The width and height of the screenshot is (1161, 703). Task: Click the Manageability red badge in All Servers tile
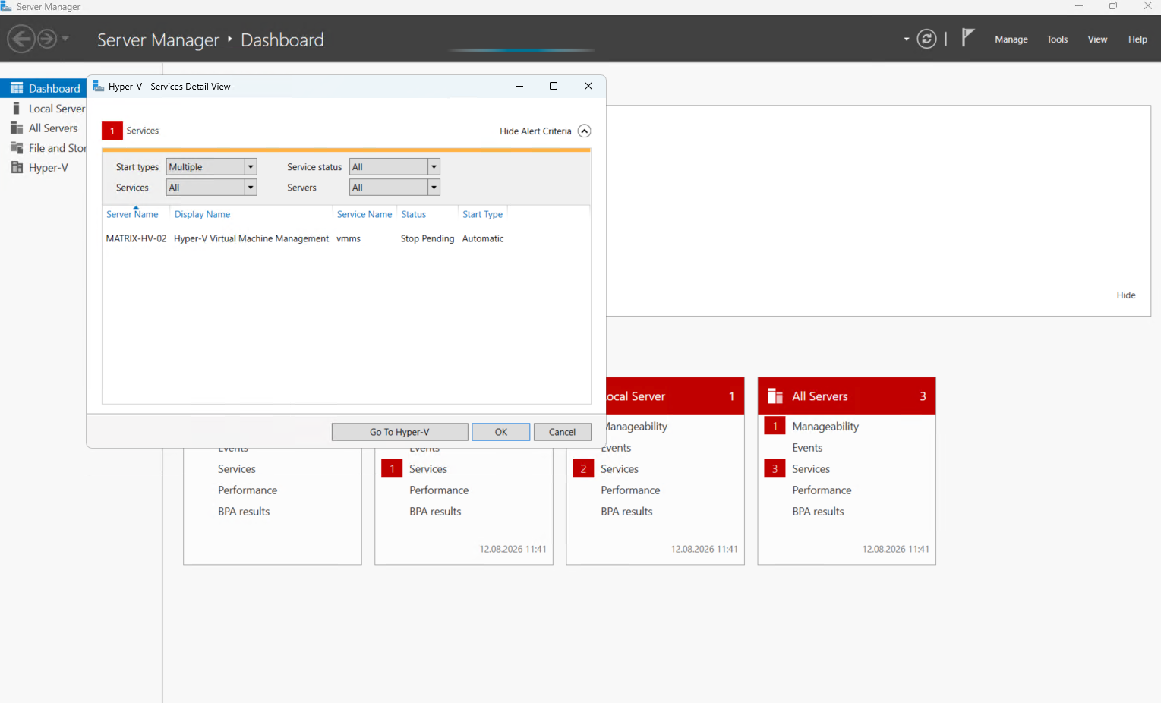[x=775, y=426]
